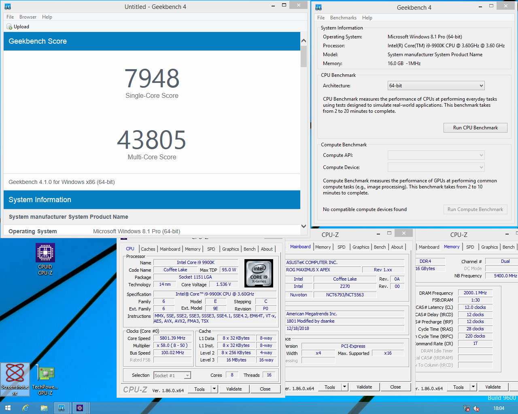Click the 18:04 taskbar clock

[499, 408]
